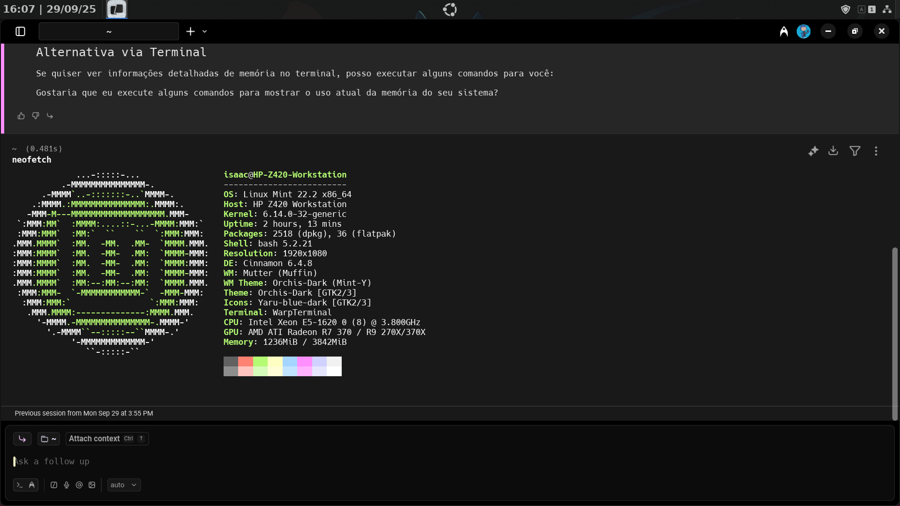Open the neofetch block three-dot menu
Image resolution: width=900 pixels, height=506 pixels.
pos(876,151)
